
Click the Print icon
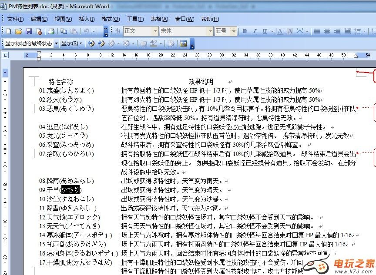[x=51, y=31]
